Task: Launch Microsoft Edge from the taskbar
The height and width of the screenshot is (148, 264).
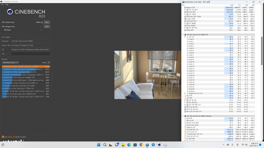Action: click(129, 145)
